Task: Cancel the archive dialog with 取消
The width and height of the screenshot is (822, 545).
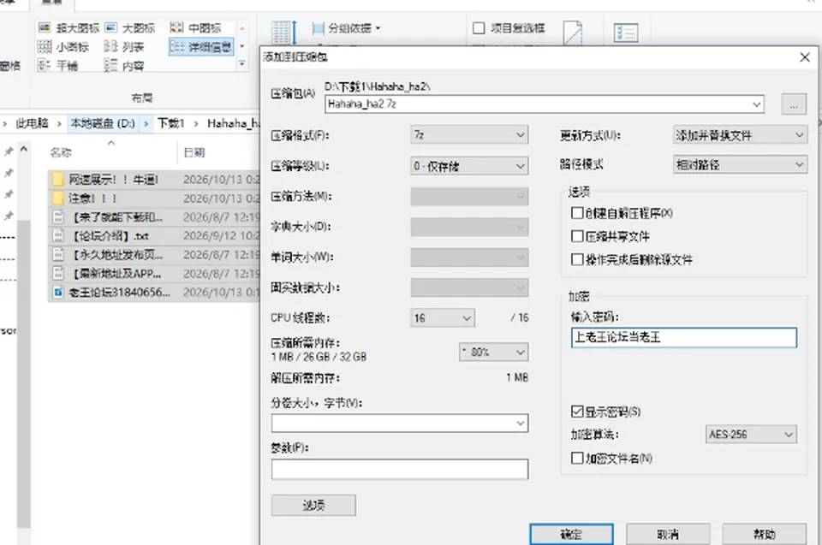Action: (x=668, y=534)
